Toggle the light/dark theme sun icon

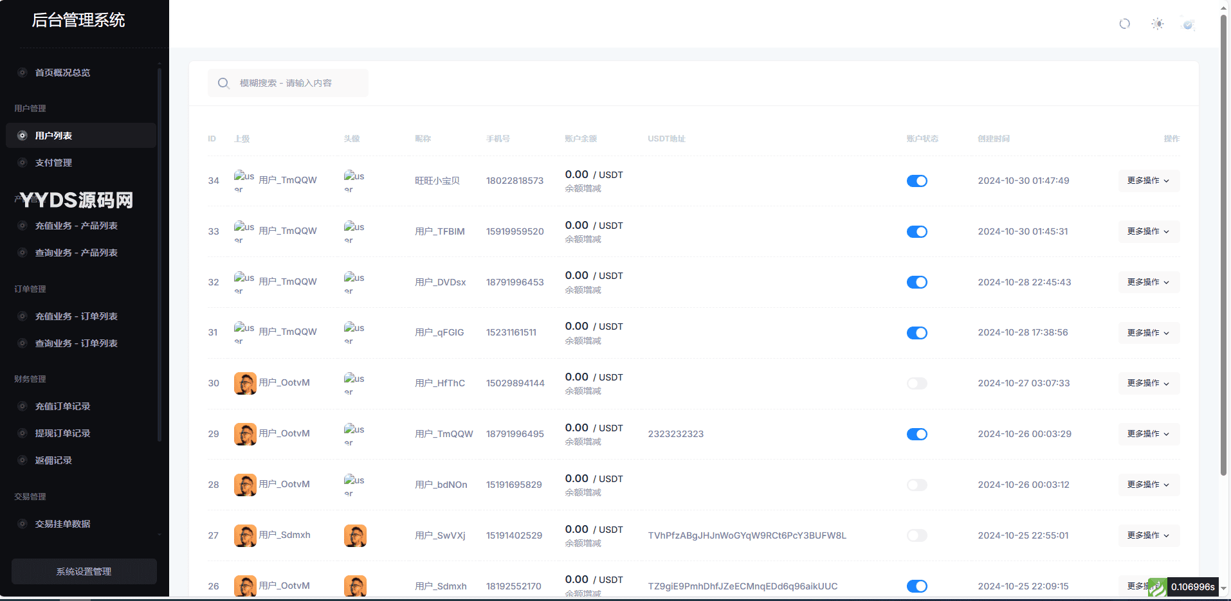pyautogui.click(x=1158, y=24)
